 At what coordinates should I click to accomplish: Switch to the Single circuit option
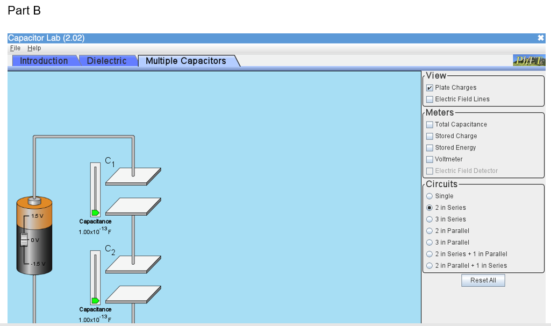click(429, 196)
